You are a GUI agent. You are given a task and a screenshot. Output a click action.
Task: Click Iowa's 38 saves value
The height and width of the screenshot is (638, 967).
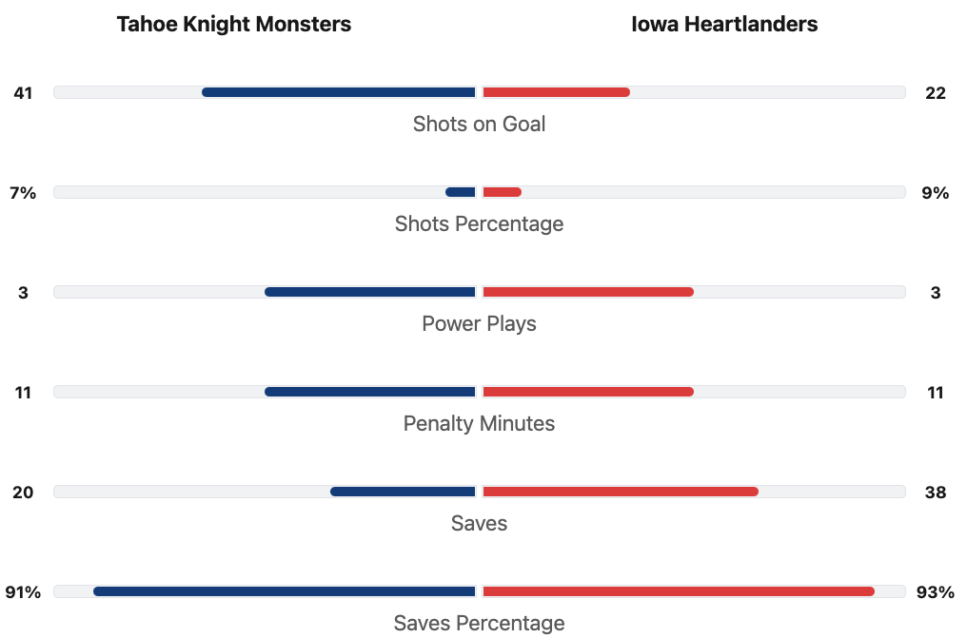(936, 492)
